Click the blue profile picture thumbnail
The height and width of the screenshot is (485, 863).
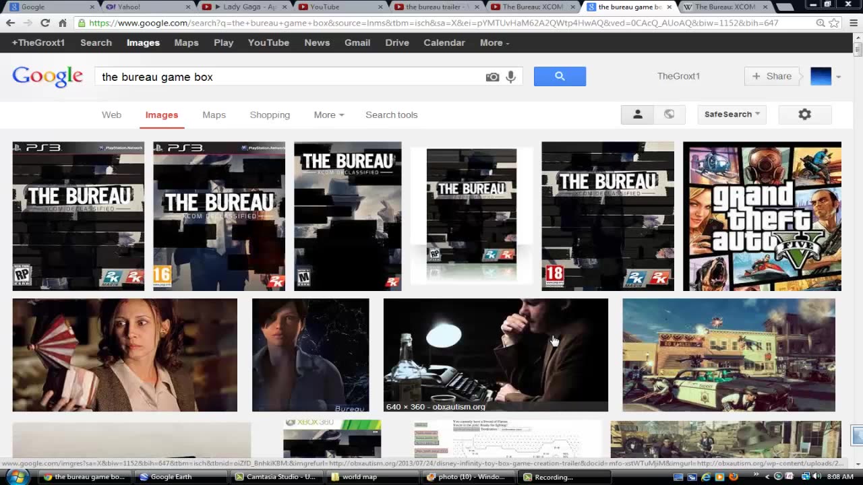pyautogui.click(x=821, y=76)
